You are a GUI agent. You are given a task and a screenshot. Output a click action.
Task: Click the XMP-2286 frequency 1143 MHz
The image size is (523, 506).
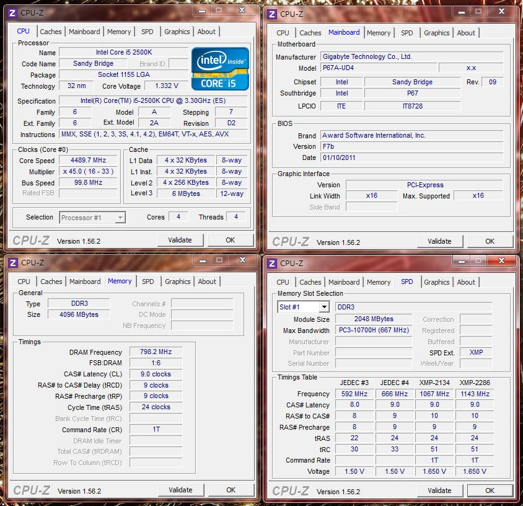click(x=475, y=394)
